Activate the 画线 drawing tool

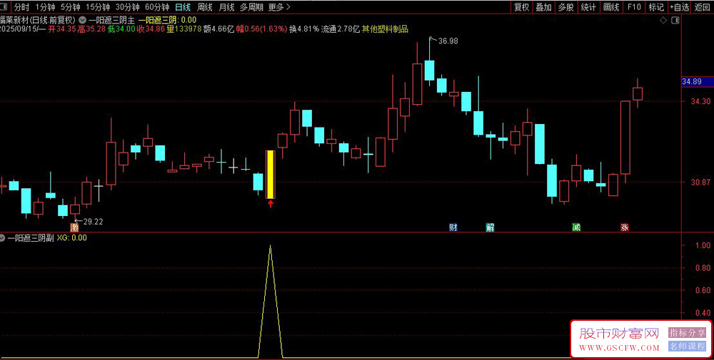[611, 7]
